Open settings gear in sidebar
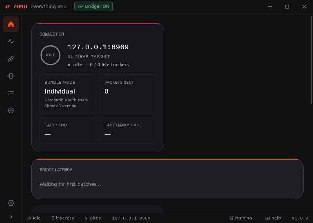 [x=11, y=203]
